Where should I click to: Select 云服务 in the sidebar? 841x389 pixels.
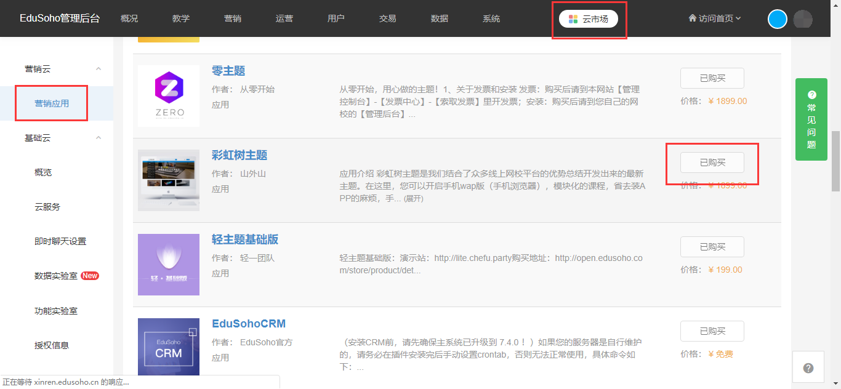click(x=47, y=207)
